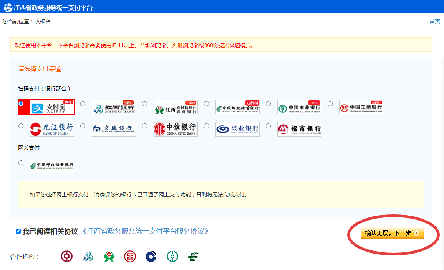Select the 招商银行 radio button
The height and width of the screenshot is (270, 444).
(268, 126)
